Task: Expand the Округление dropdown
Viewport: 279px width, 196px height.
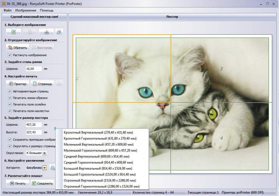Action: [x=45, y=153]
